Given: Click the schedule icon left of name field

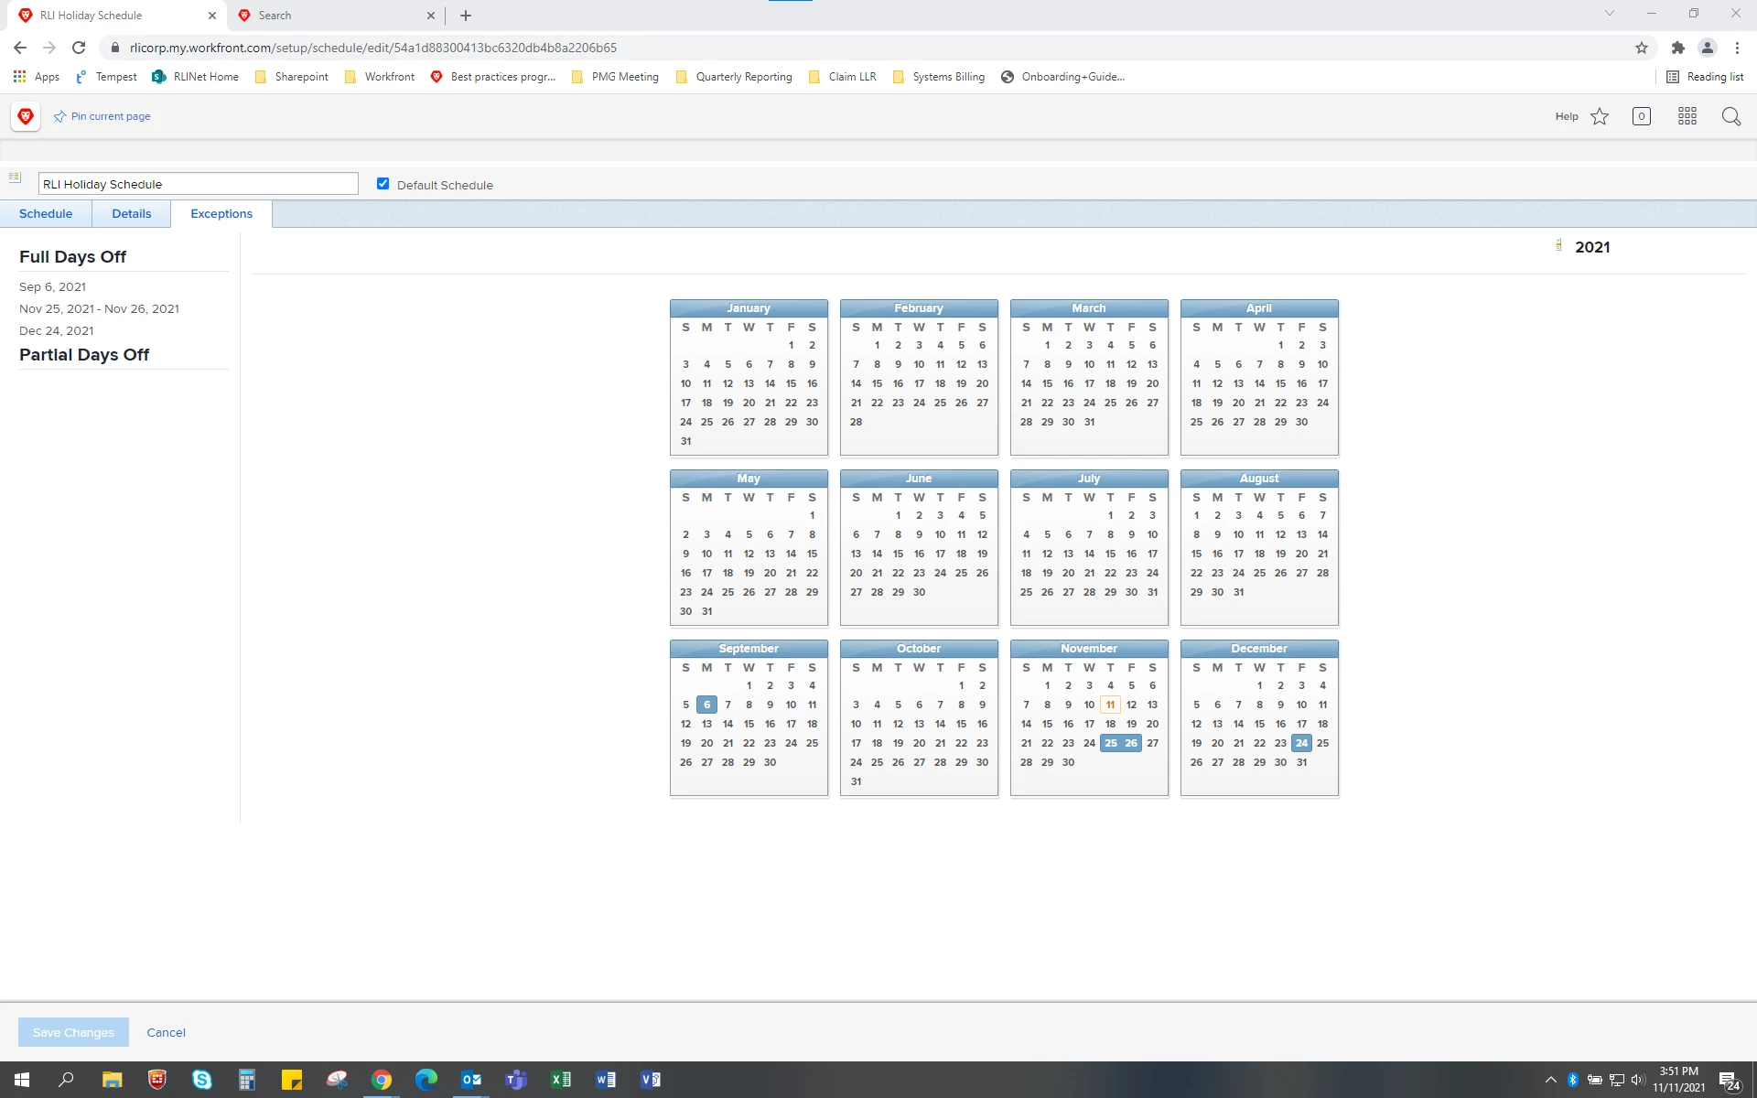Looking at the screenshot, I should coord(15,178).
